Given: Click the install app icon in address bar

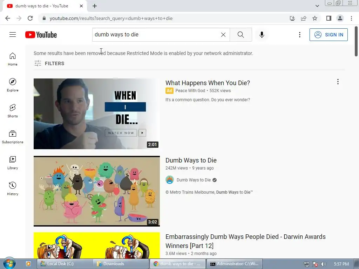Looking at the screenshot, I should [292, 18].
